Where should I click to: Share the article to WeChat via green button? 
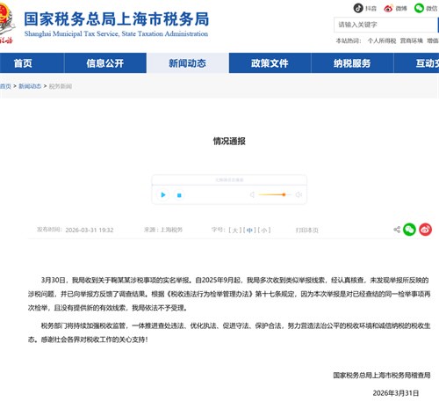coord(409,230)
